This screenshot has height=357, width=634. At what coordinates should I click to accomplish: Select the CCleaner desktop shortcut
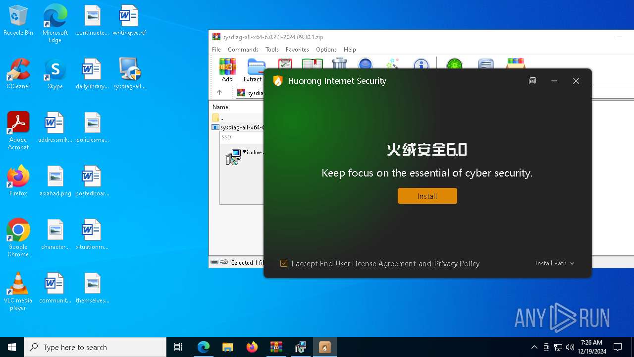point(18,73)
